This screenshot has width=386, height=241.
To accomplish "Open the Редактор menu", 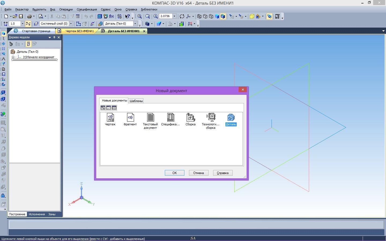I will click(22, 9).
